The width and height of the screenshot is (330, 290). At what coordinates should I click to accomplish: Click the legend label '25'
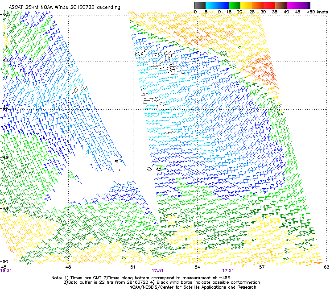click(x=252, y=12)
